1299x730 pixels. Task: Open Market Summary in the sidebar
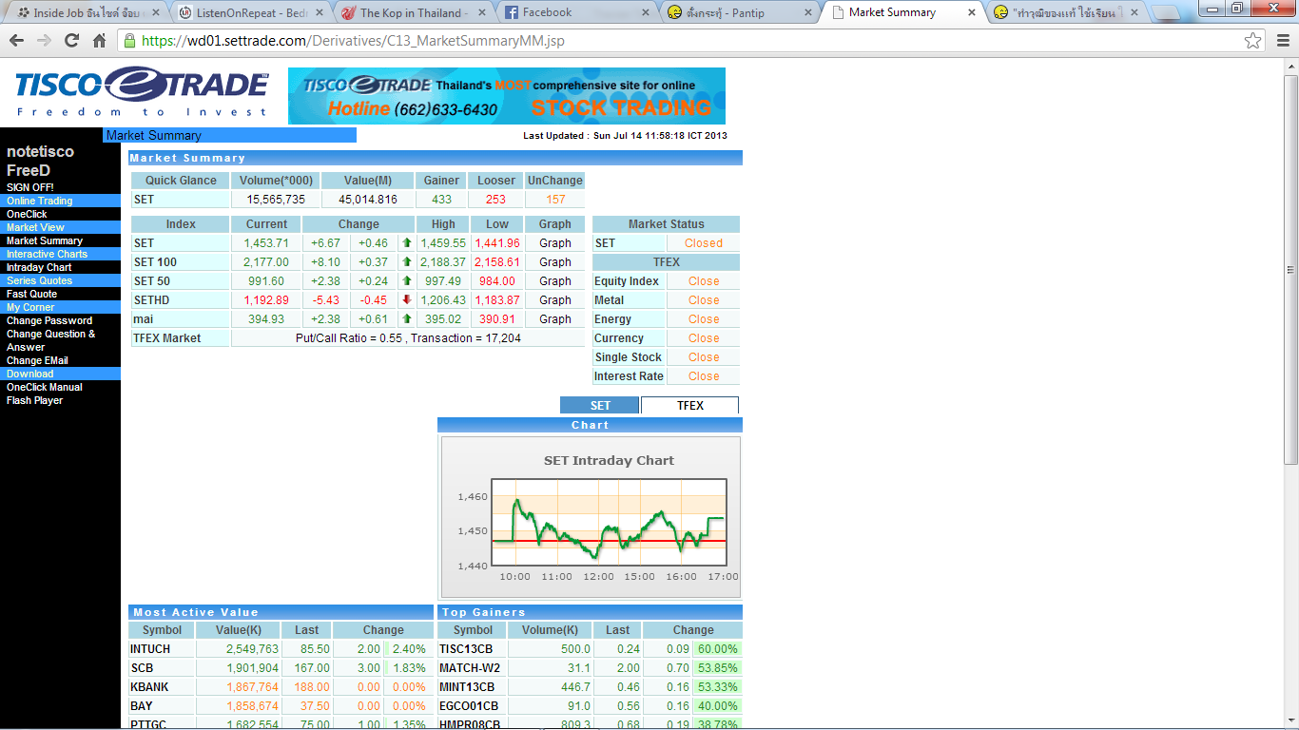tap(45, 240)
